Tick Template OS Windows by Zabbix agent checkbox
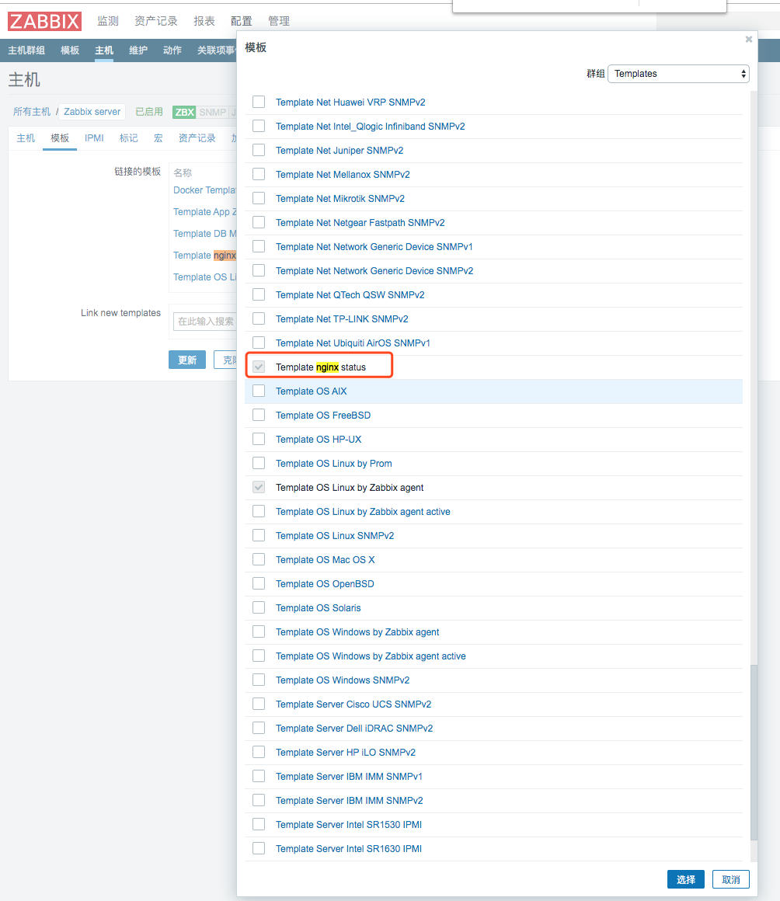780x901 pixels. point(259,631)
